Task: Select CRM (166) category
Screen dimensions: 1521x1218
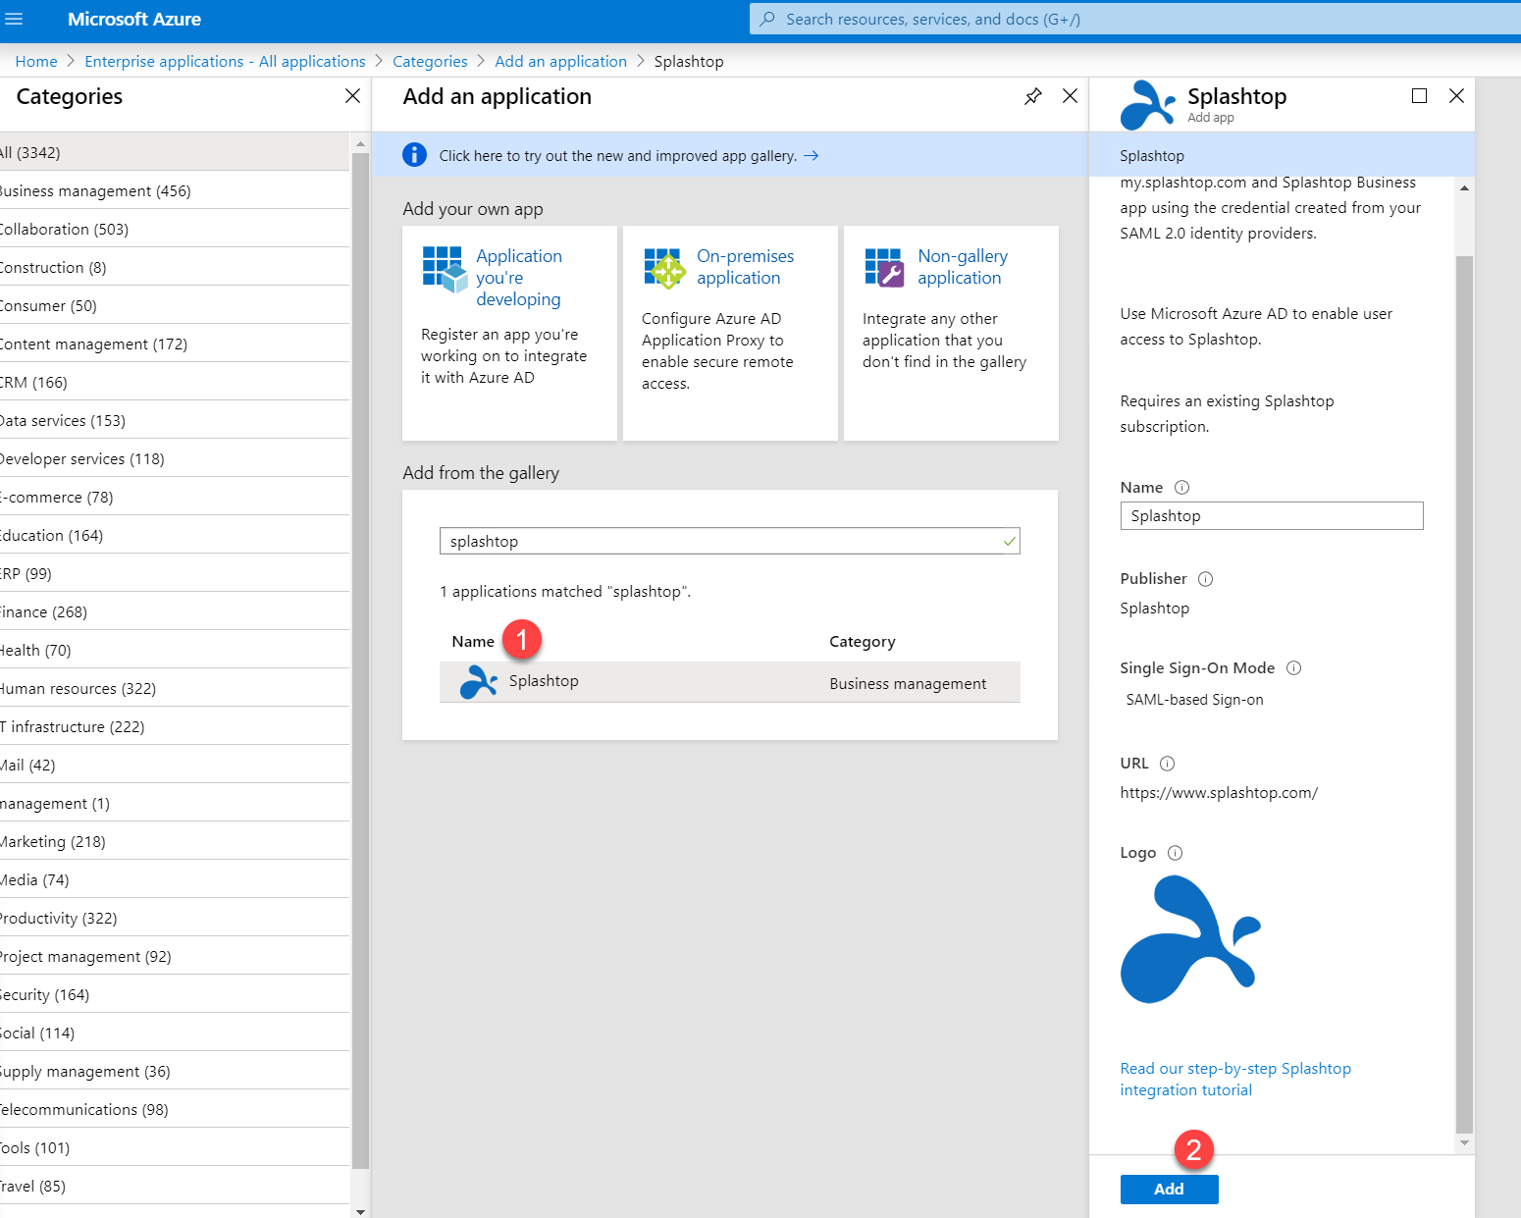Action: pos(175,382)
